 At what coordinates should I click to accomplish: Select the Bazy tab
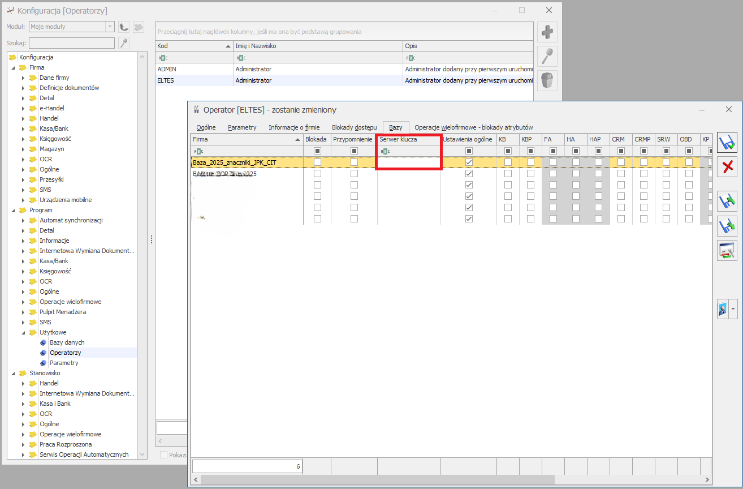pos(396,127)
